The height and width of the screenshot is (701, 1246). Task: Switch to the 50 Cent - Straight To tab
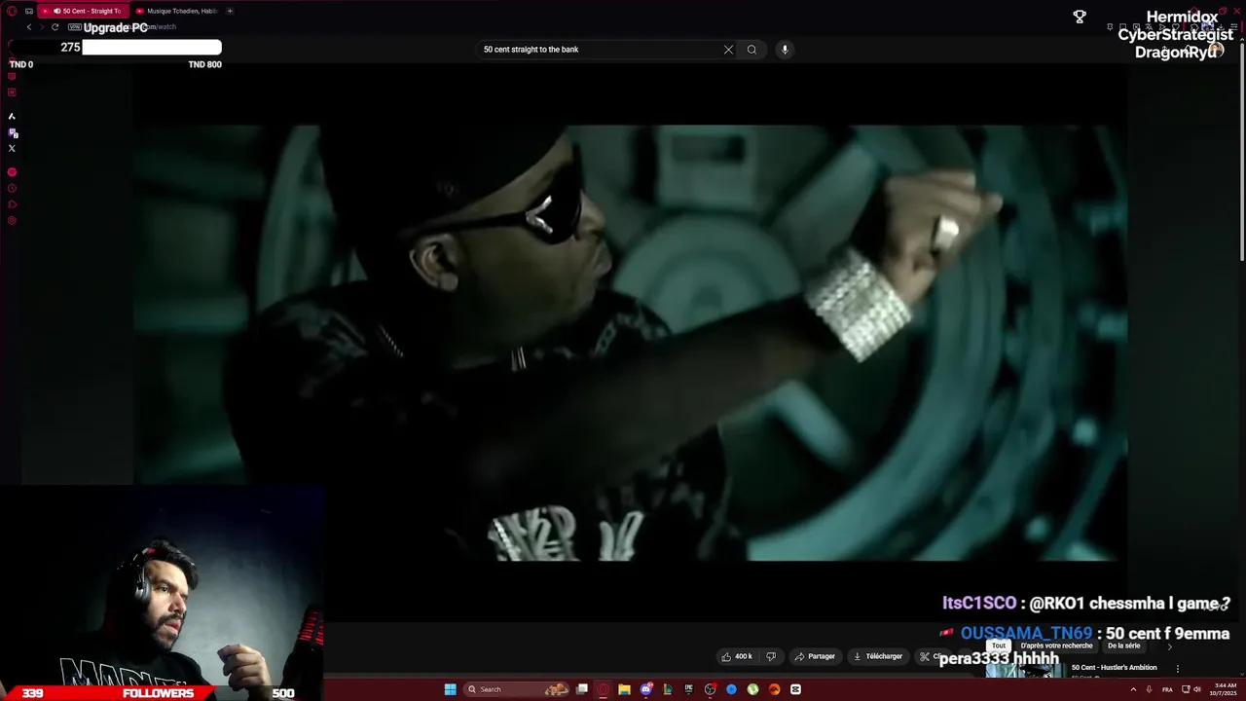84,11
